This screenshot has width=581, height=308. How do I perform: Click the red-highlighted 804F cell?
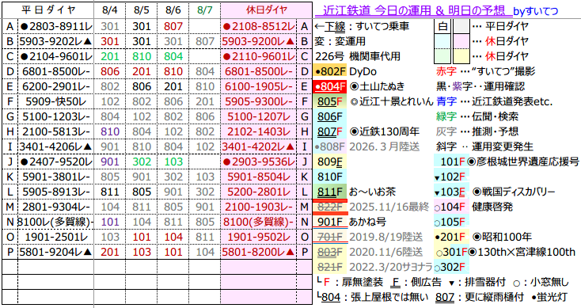(330, 87)
